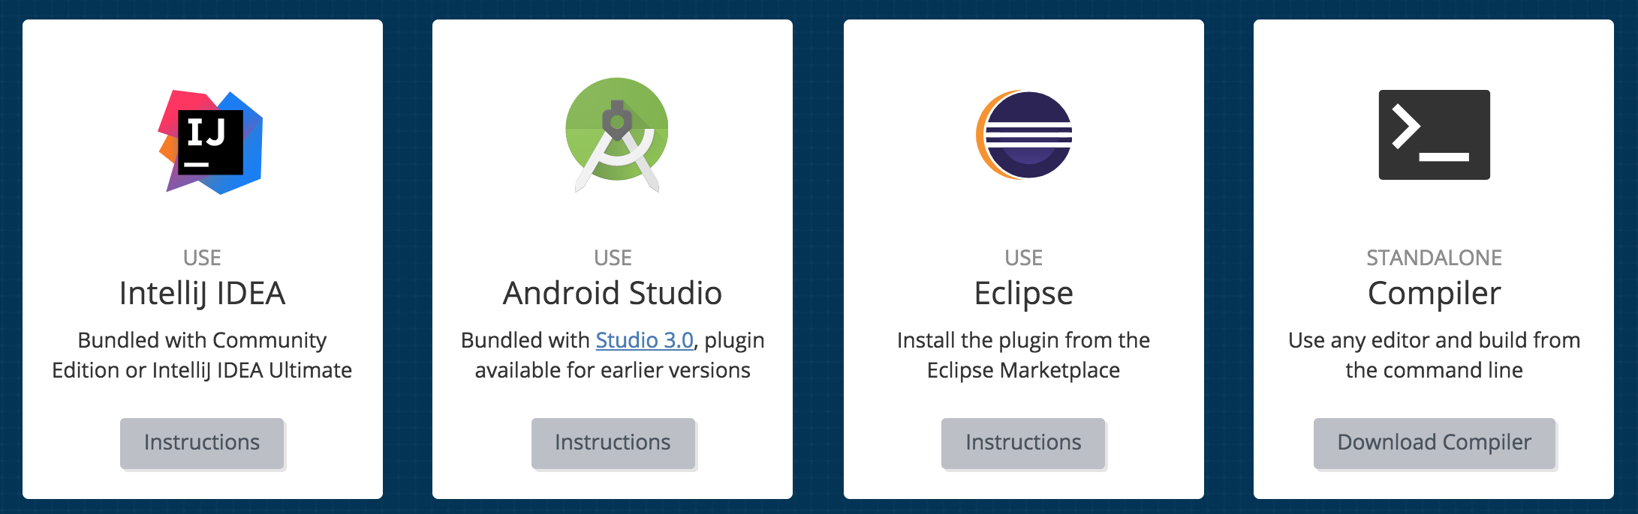Click the Eclipse logo icon
The width and height of the screenshot is (1638, 514).
point(1024,135)
